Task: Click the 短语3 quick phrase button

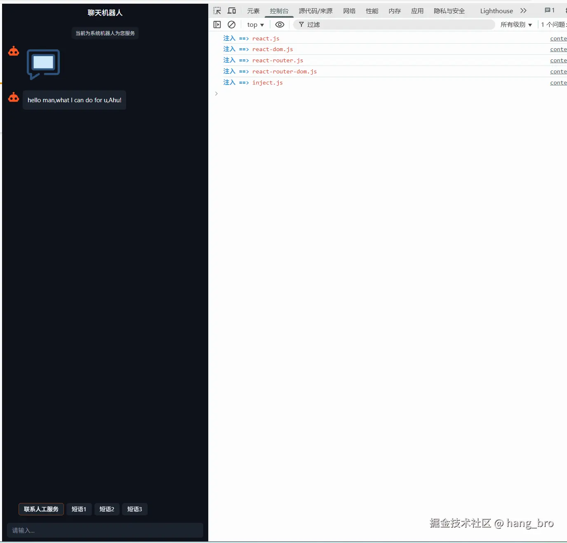Action: pos(134,509)
